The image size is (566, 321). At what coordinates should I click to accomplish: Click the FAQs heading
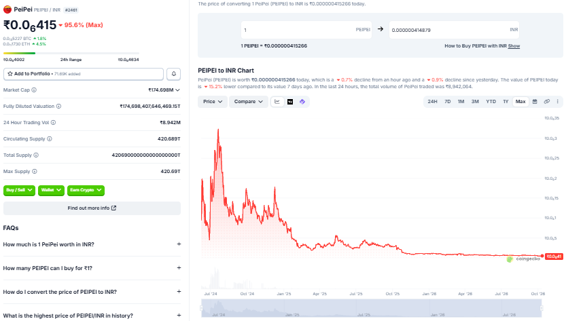click(x=11, y=228)
